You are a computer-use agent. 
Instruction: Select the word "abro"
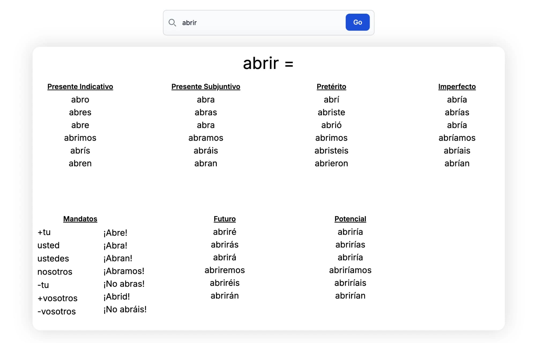click(x=80, y=99)
